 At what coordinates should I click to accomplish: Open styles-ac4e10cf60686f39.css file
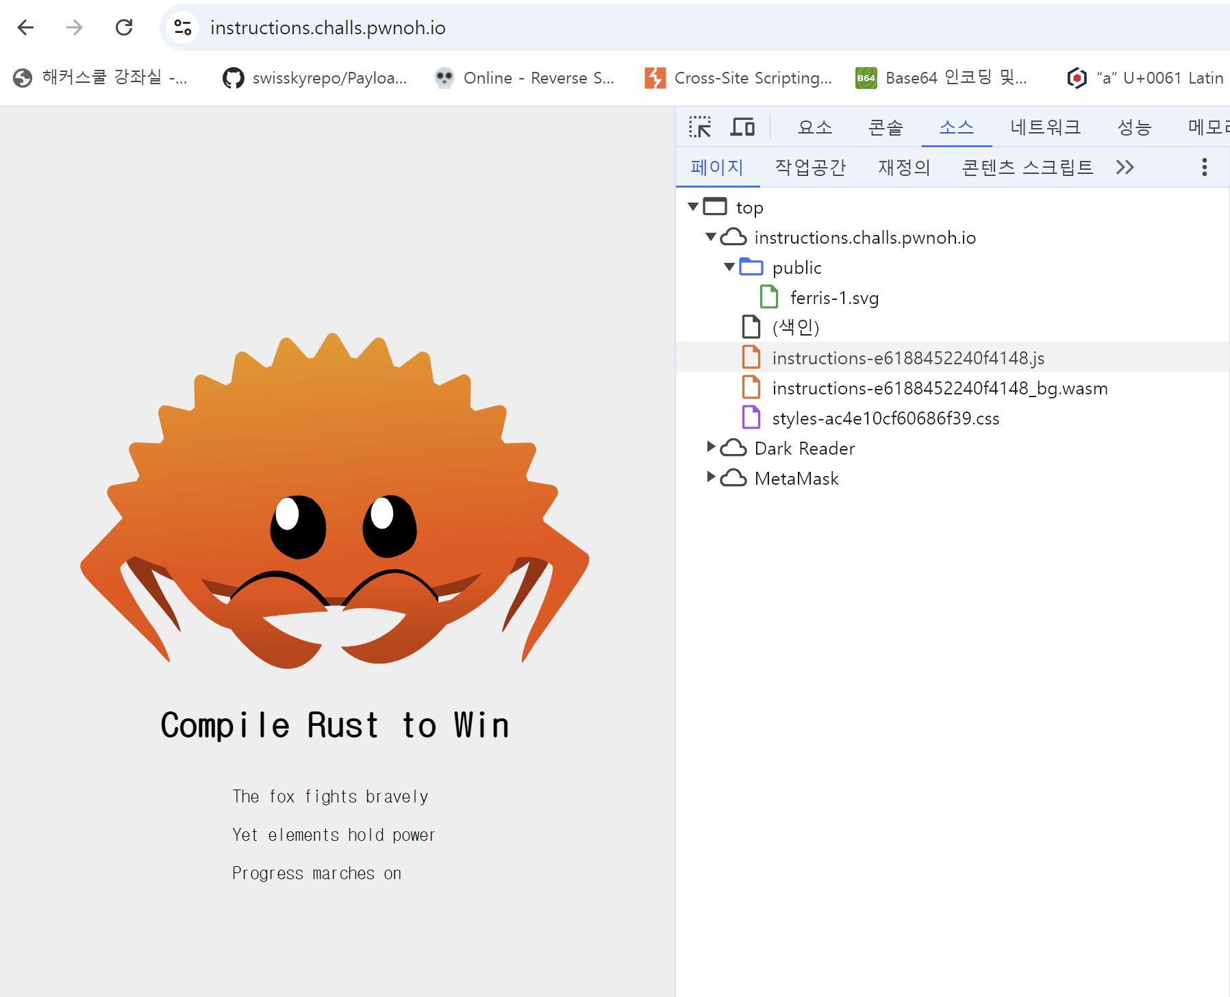[886, 418]
